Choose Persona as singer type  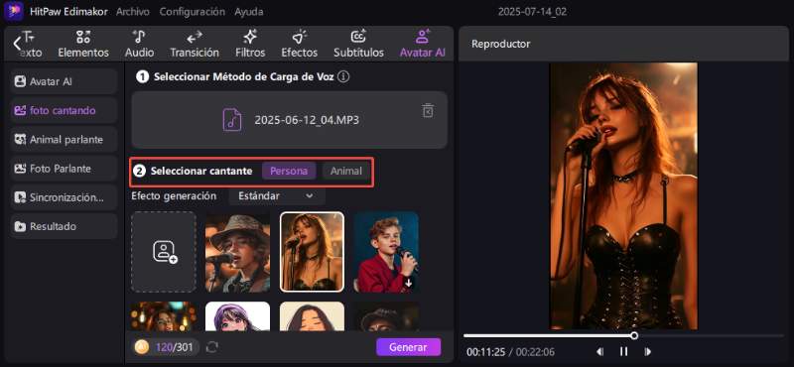(x=289, y=171)
